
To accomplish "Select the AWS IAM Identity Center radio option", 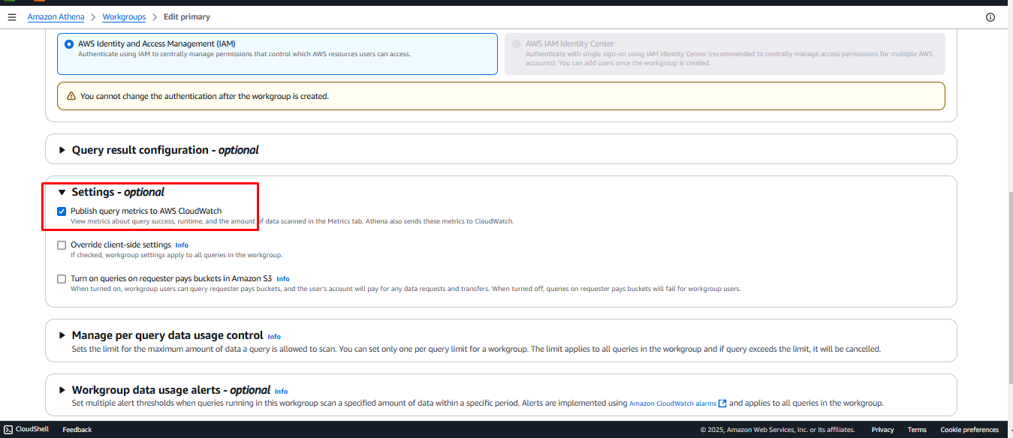I will pyautogui.click(x=516, y=44).
